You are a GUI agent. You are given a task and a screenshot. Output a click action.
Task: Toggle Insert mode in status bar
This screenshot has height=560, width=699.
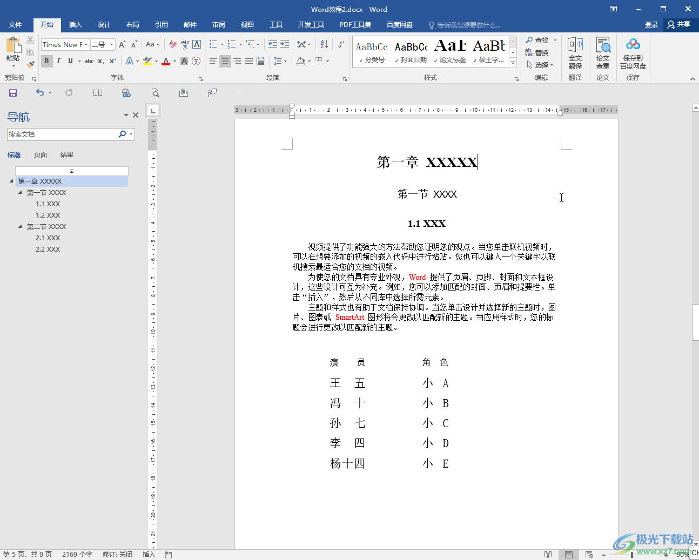click(149, 555)
